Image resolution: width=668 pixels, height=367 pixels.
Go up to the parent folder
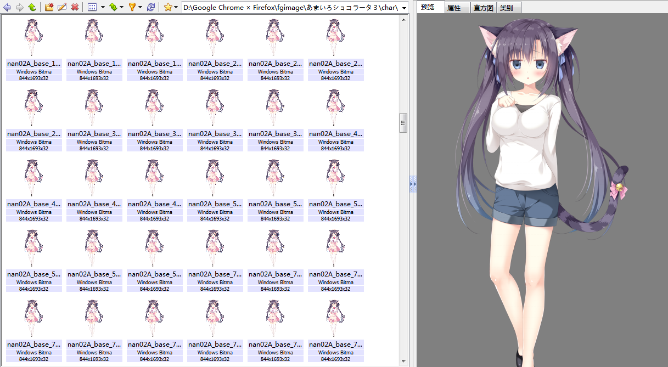coord(32,8)
